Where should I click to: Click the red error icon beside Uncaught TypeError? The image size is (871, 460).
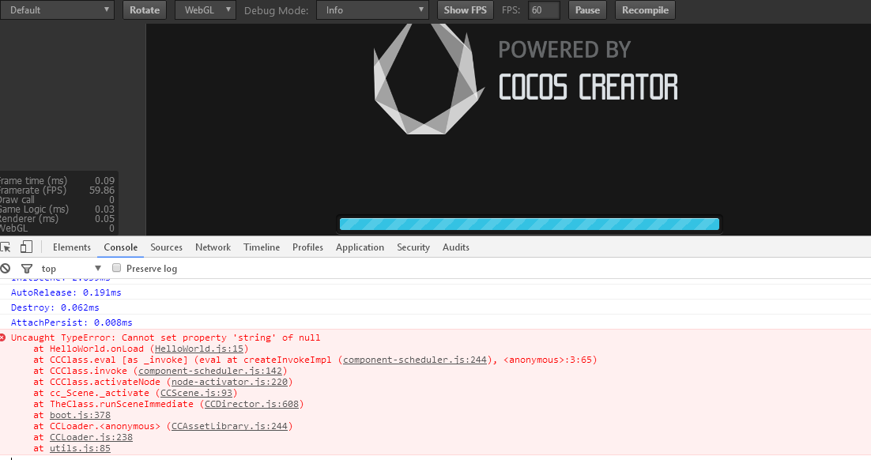[3, 337]
